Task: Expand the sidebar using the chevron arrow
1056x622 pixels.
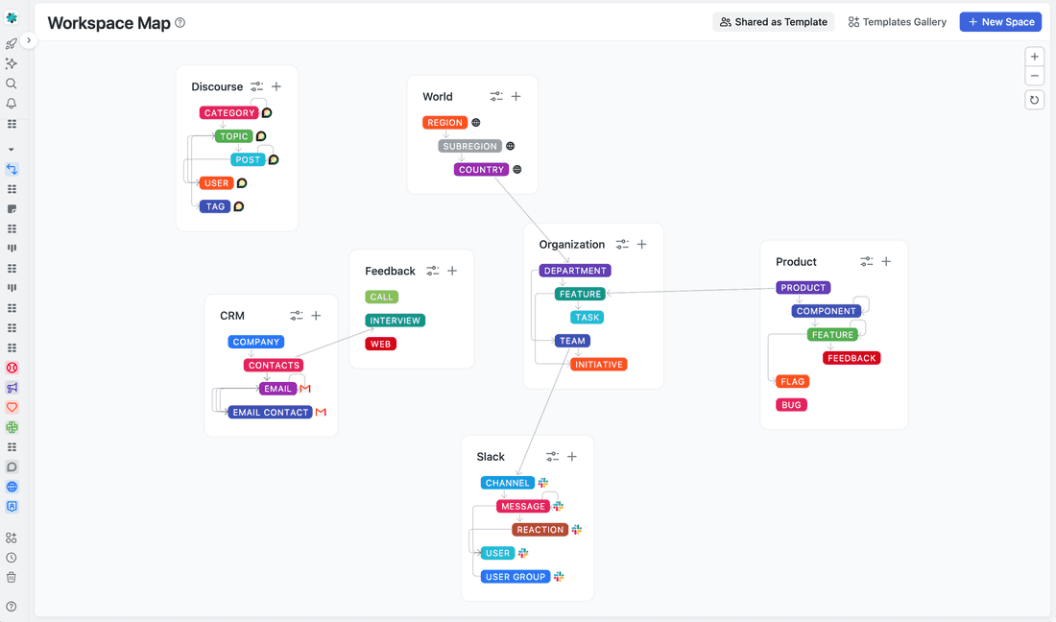Action: pyautogui.click(x=28, y=41)
